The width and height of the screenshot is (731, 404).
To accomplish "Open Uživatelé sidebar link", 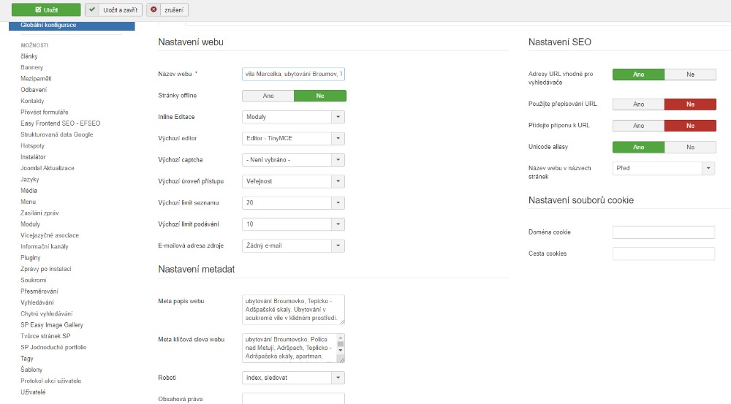I will tap(33, 392).
